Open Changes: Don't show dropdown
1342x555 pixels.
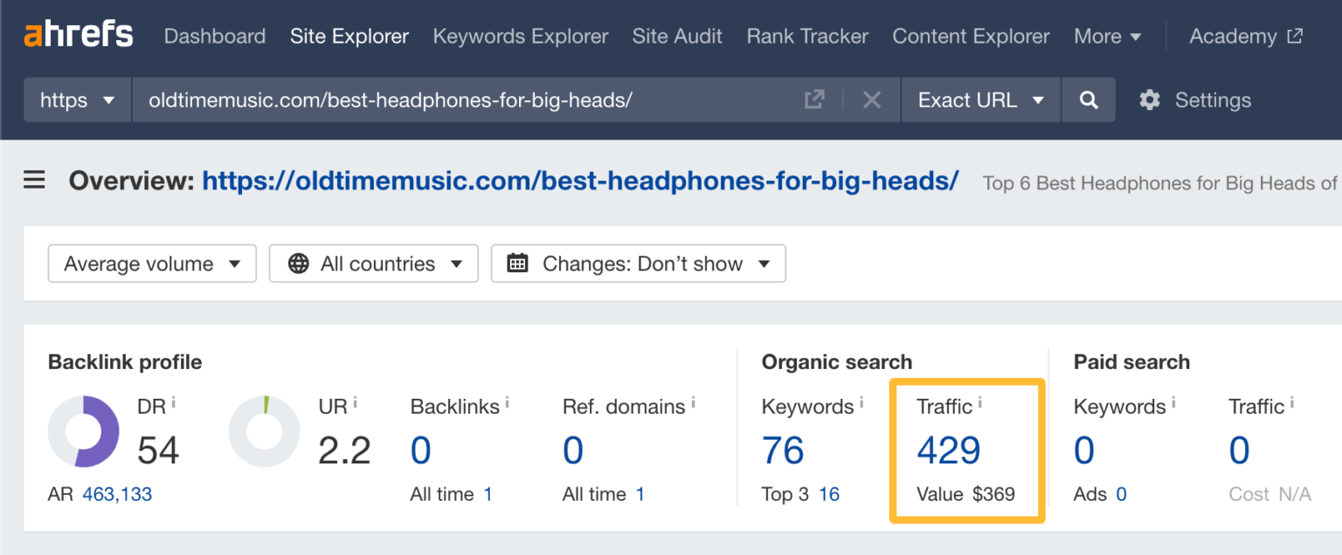(638, 264)
